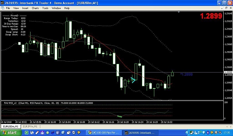Screen dimensions: 233x136
Task: Click the blue ^1.2899 price annotation
Action: (186, 74)
